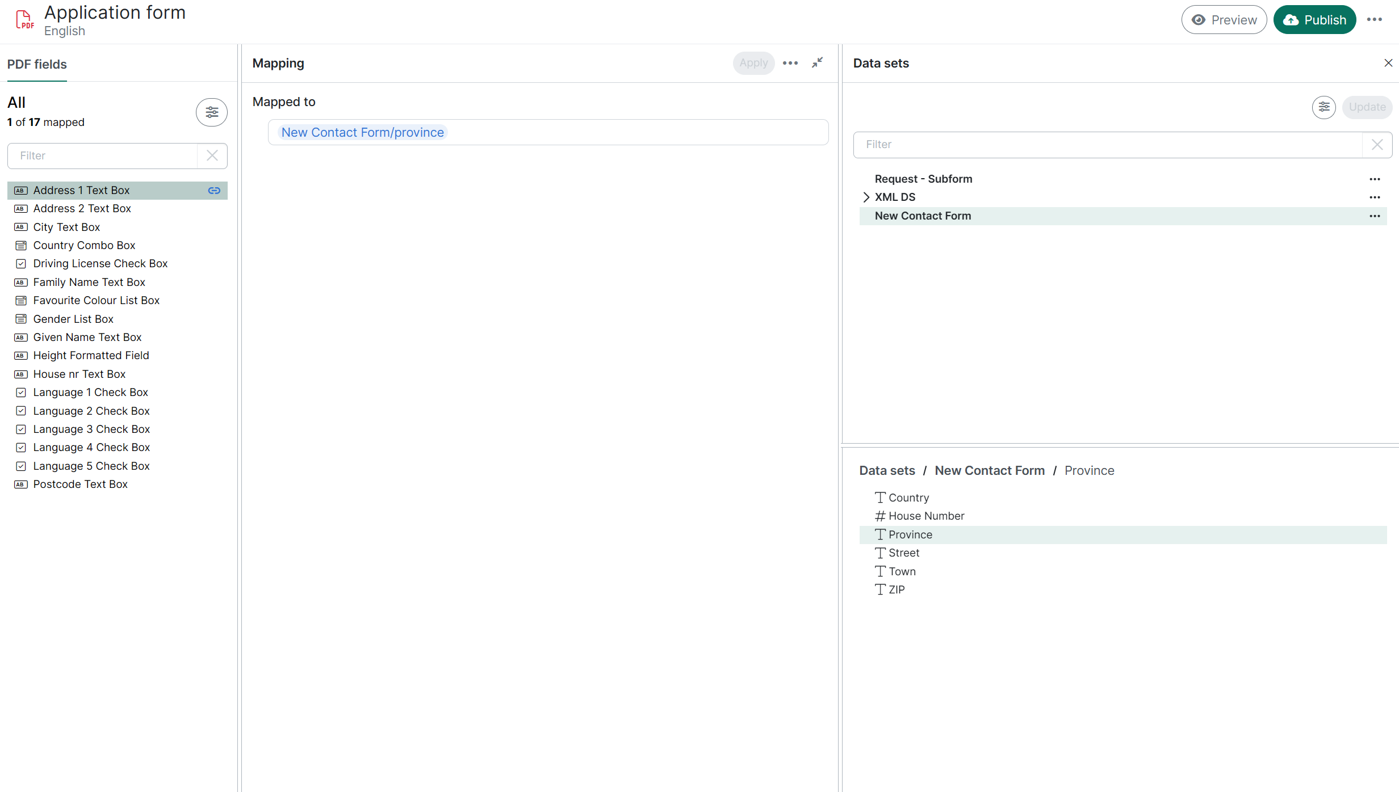Select the Country Combo Box field
The image size is (1399, 792).
pos(84,246)
